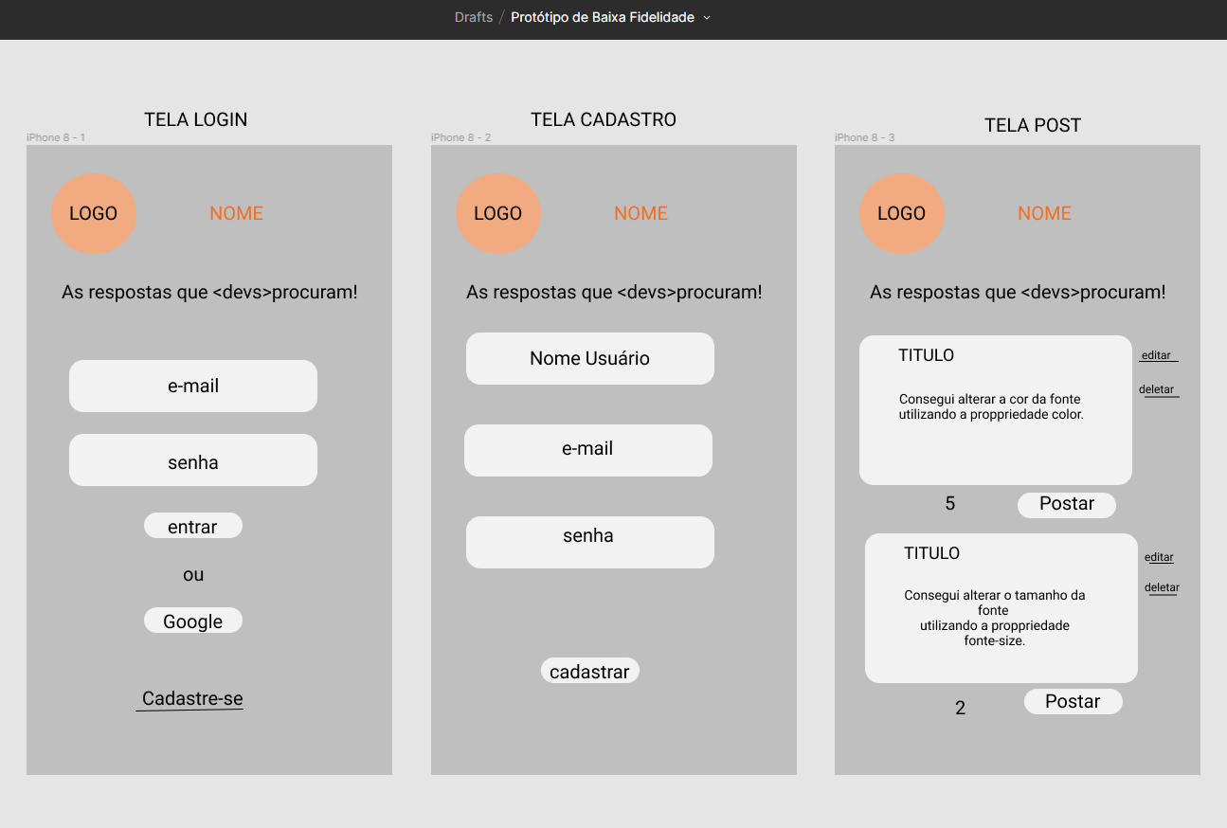Screen dimensions: 1227x828
Task: Click the orange NOME text in cadastro screen
Action: click(x=641, y=213)
